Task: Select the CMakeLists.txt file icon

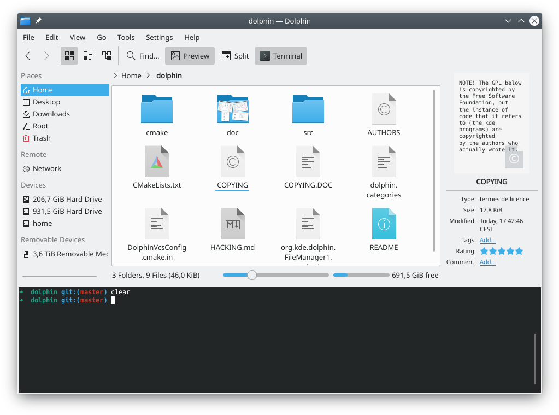Action: tap(157, 162)
